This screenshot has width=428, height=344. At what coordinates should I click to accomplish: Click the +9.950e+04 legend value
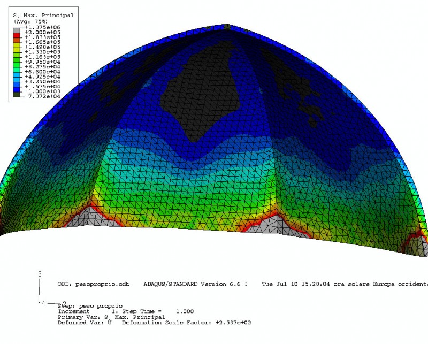42,62
